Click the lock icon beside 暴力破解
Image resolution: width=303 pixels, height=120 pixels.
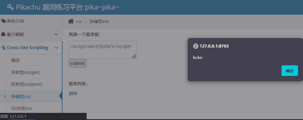point(3,34)
